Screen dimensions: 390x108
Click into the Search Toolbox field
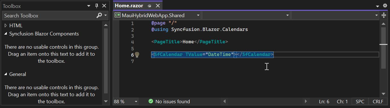pyautogui.click(x=49, y=15)
